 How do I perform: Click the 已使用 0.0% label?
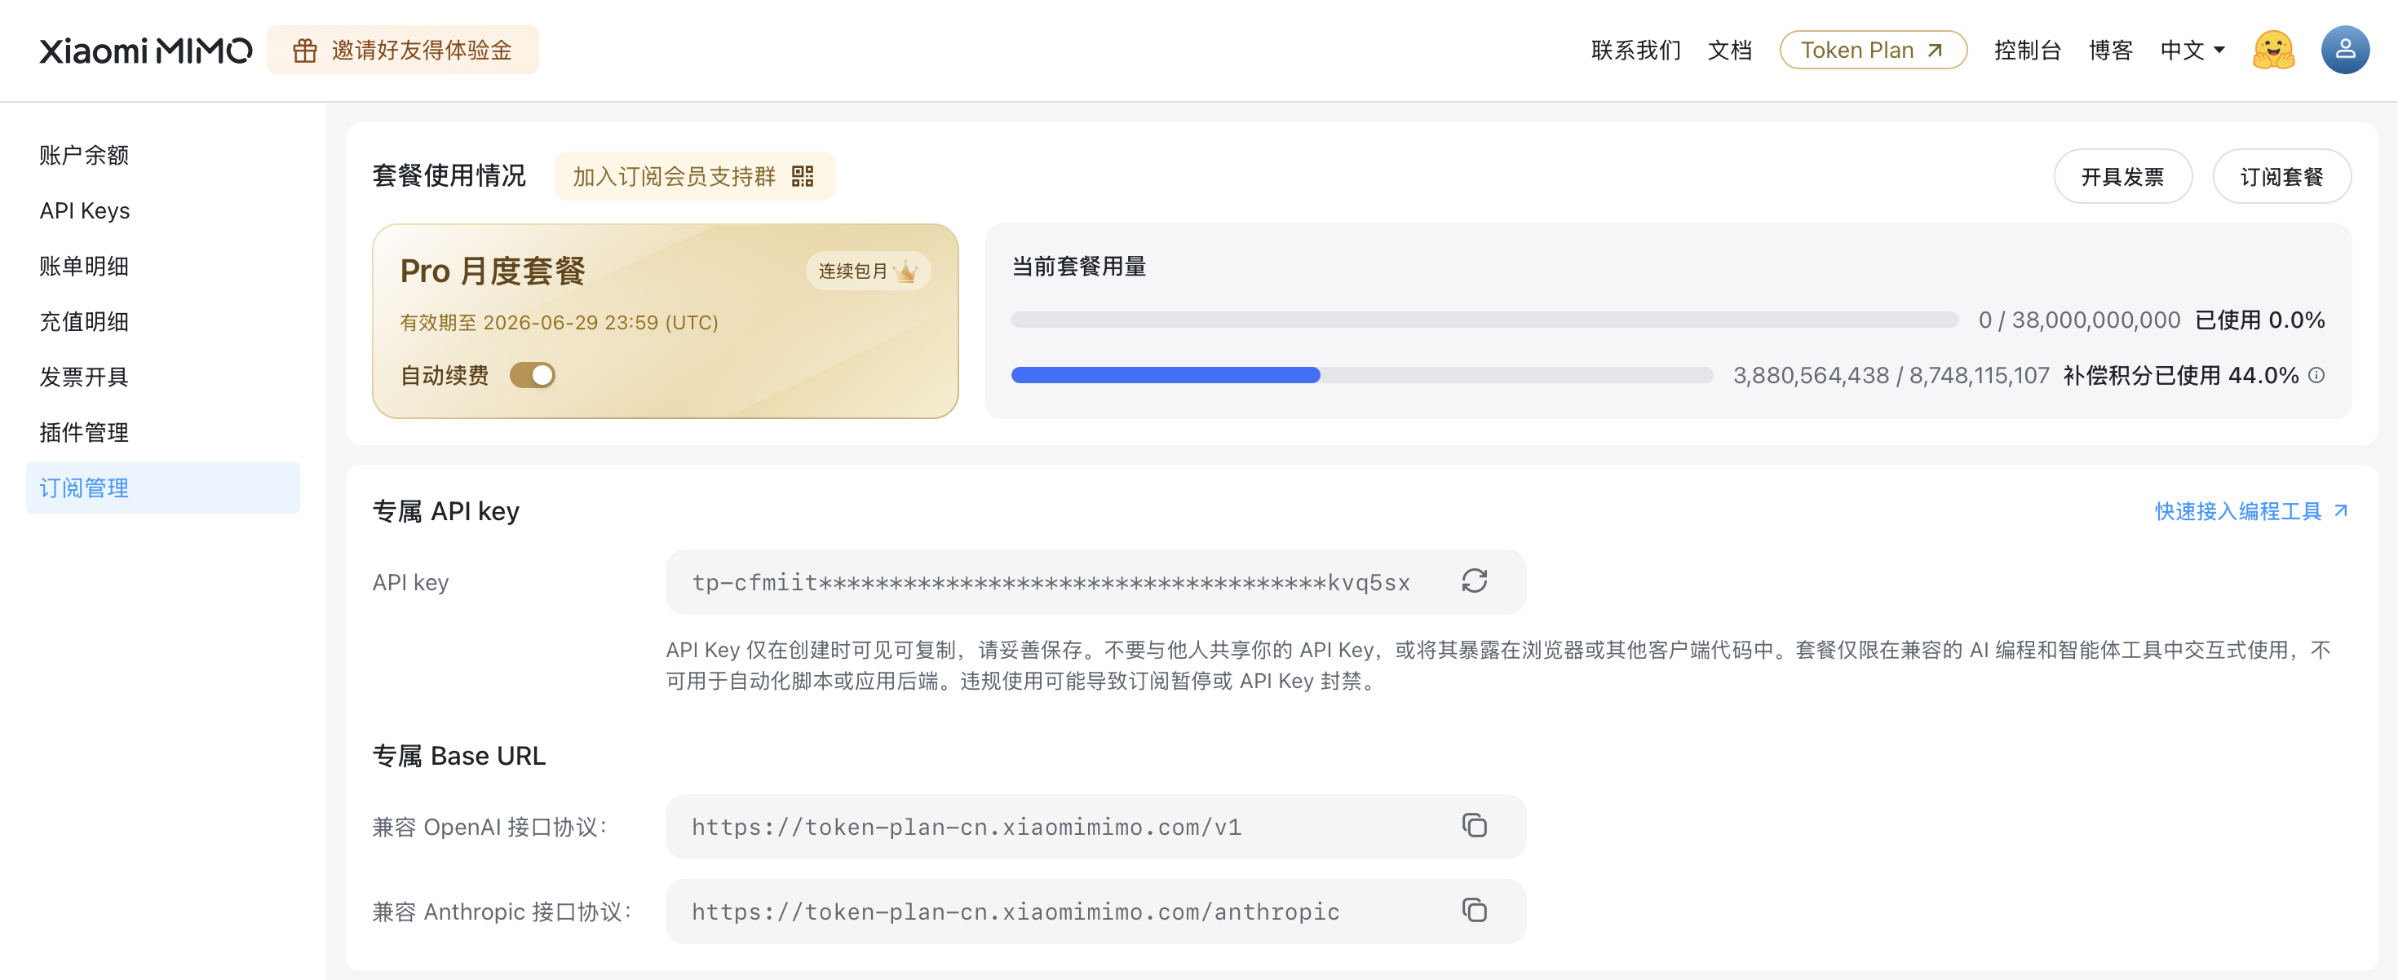[2259, 320]
